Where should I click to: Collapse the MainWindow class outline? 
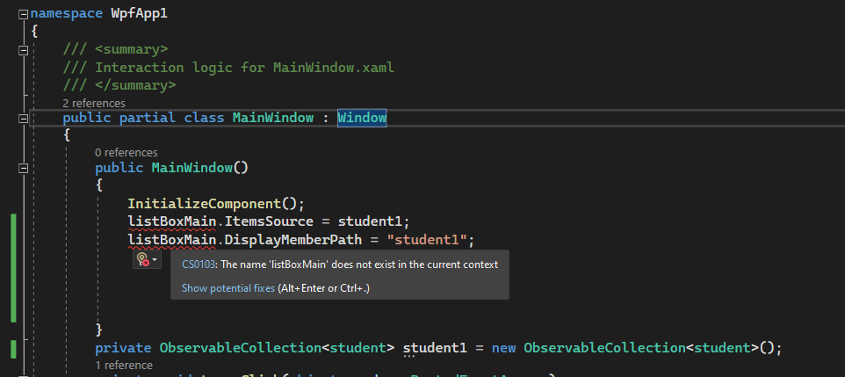point(23,118)
